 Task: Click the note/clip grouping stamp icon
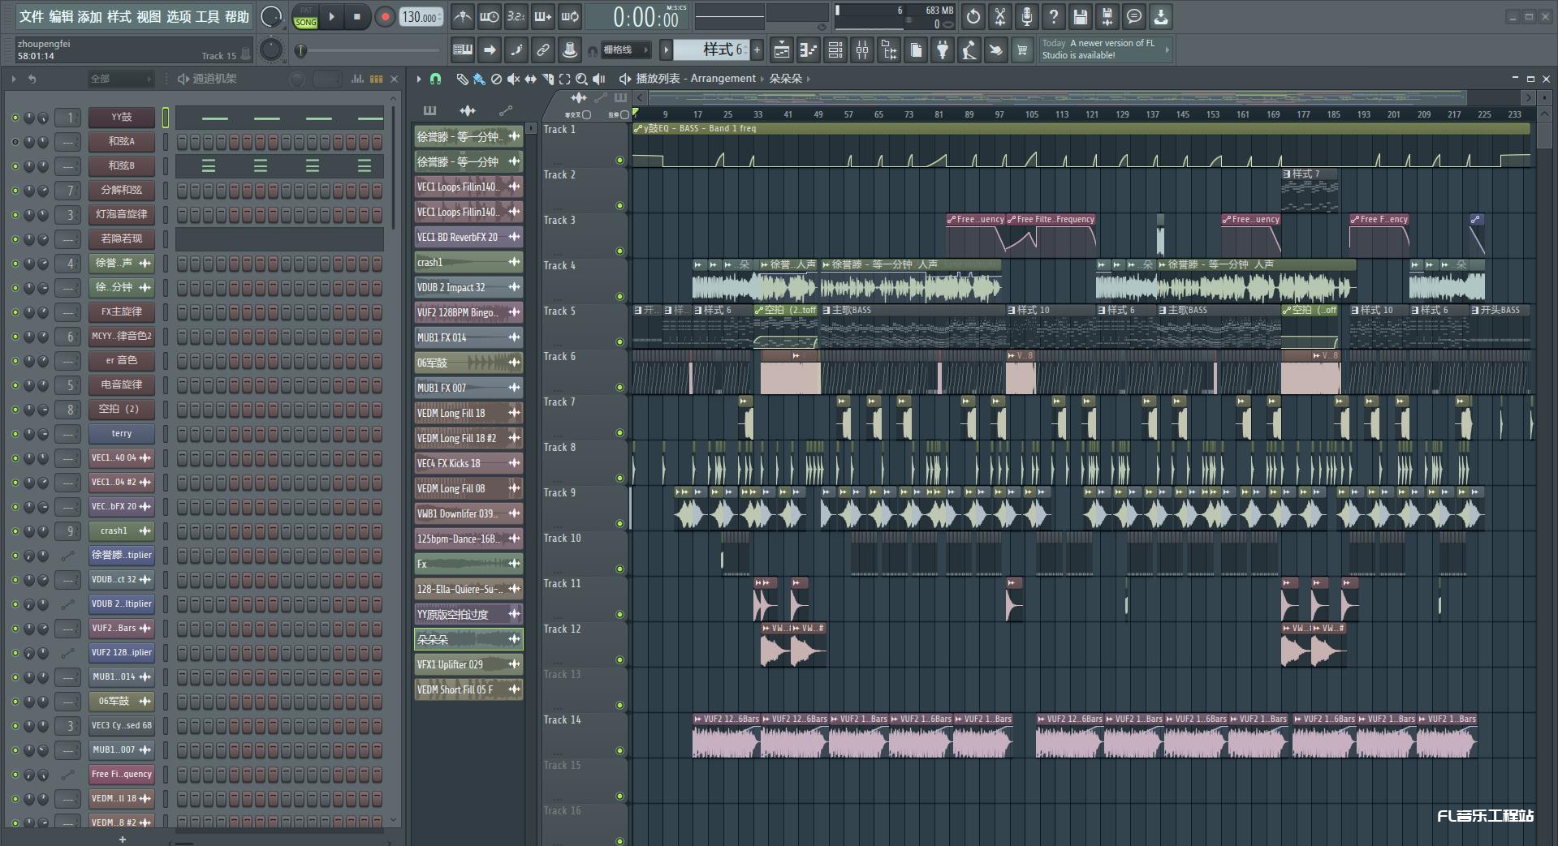570,50
